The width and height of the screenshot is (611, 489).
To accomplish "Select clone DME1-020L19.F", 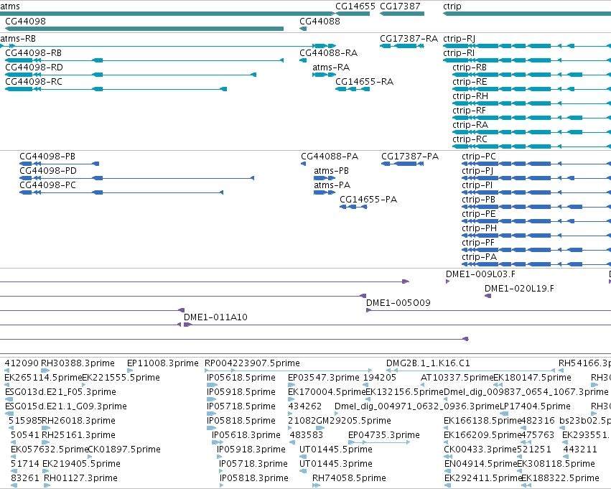I will coord(519,289).
